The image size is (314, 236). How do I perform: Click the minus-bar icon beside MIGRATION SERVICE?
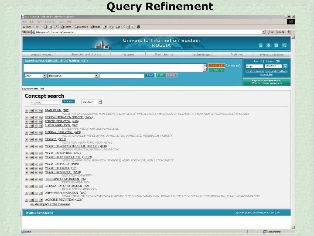41,172
